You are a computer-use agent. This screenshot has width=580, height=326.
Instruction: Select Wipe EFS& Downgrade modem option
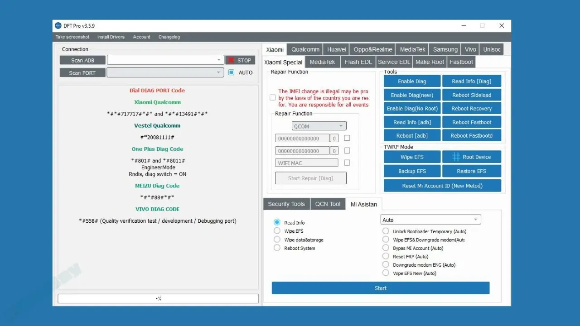click(386, 240)
